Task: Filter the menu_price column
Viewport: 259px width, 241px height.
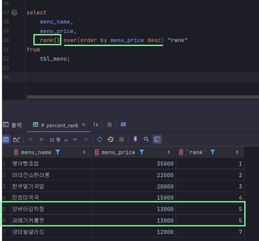Action: click(x=142, y=152)
